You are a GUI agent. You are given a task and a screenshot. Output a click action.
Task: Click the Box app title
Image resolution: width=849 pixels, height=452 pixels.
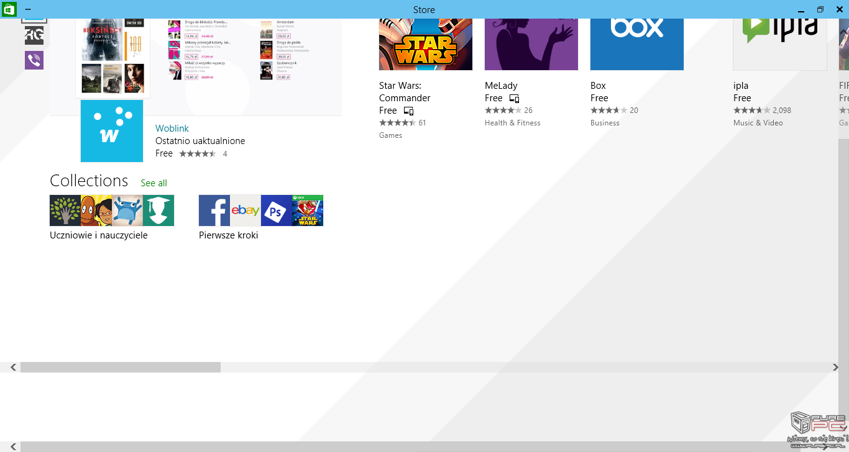tap(598, 86)
